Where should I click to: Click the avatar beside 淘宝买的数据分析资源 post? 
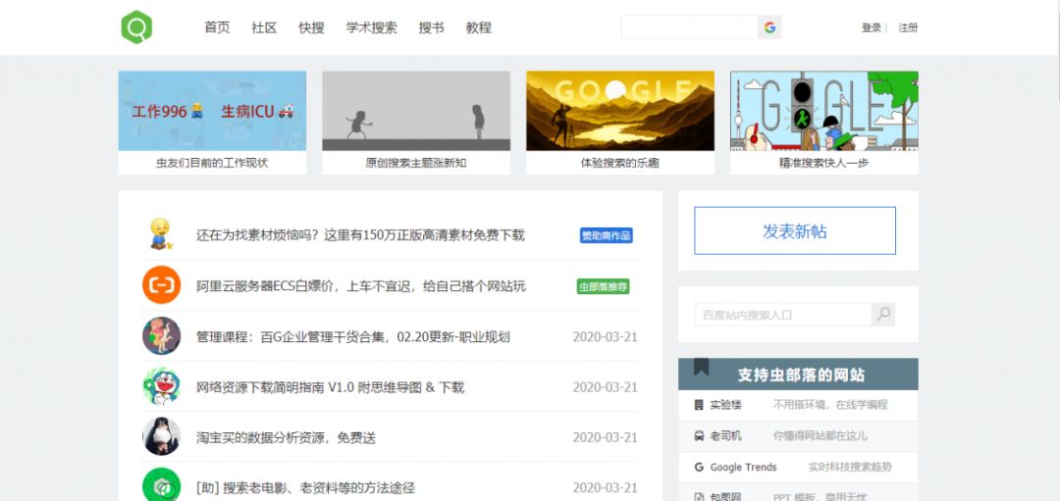(162, 437)
